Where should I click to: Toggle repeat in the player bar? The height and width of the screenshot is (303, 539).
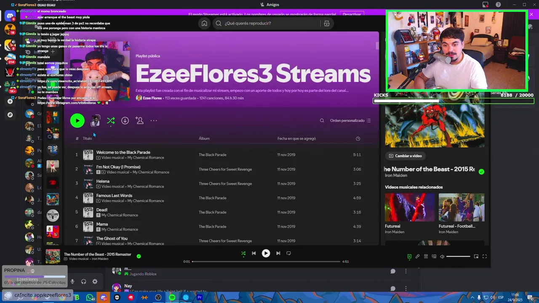pyautogui.click(x=289, y=253)
